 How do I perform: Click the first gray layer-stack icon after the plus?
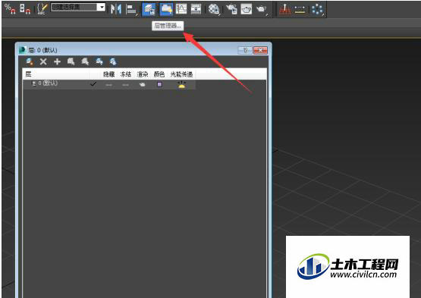[71, 61]
